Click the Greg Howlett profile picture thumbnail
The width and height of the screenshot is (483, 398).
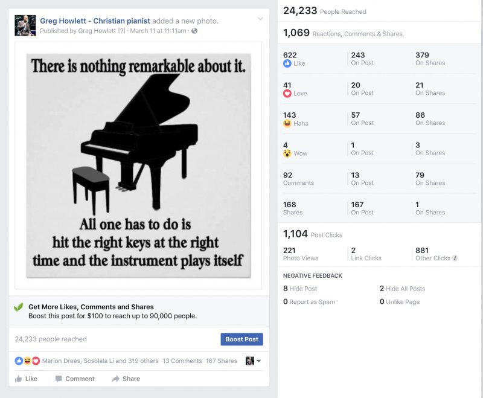[25, 25]
